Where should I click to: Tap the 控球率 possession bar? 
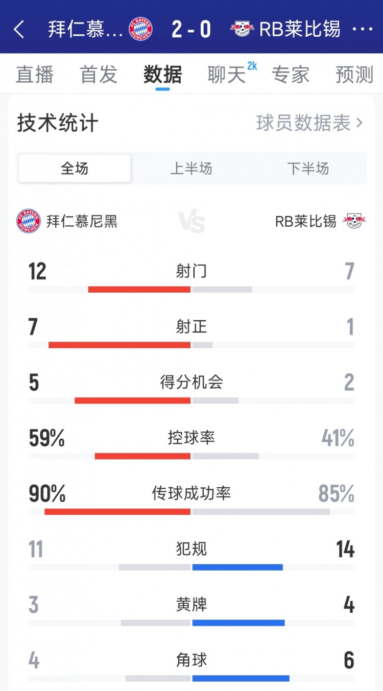click(x=192, y=456)
